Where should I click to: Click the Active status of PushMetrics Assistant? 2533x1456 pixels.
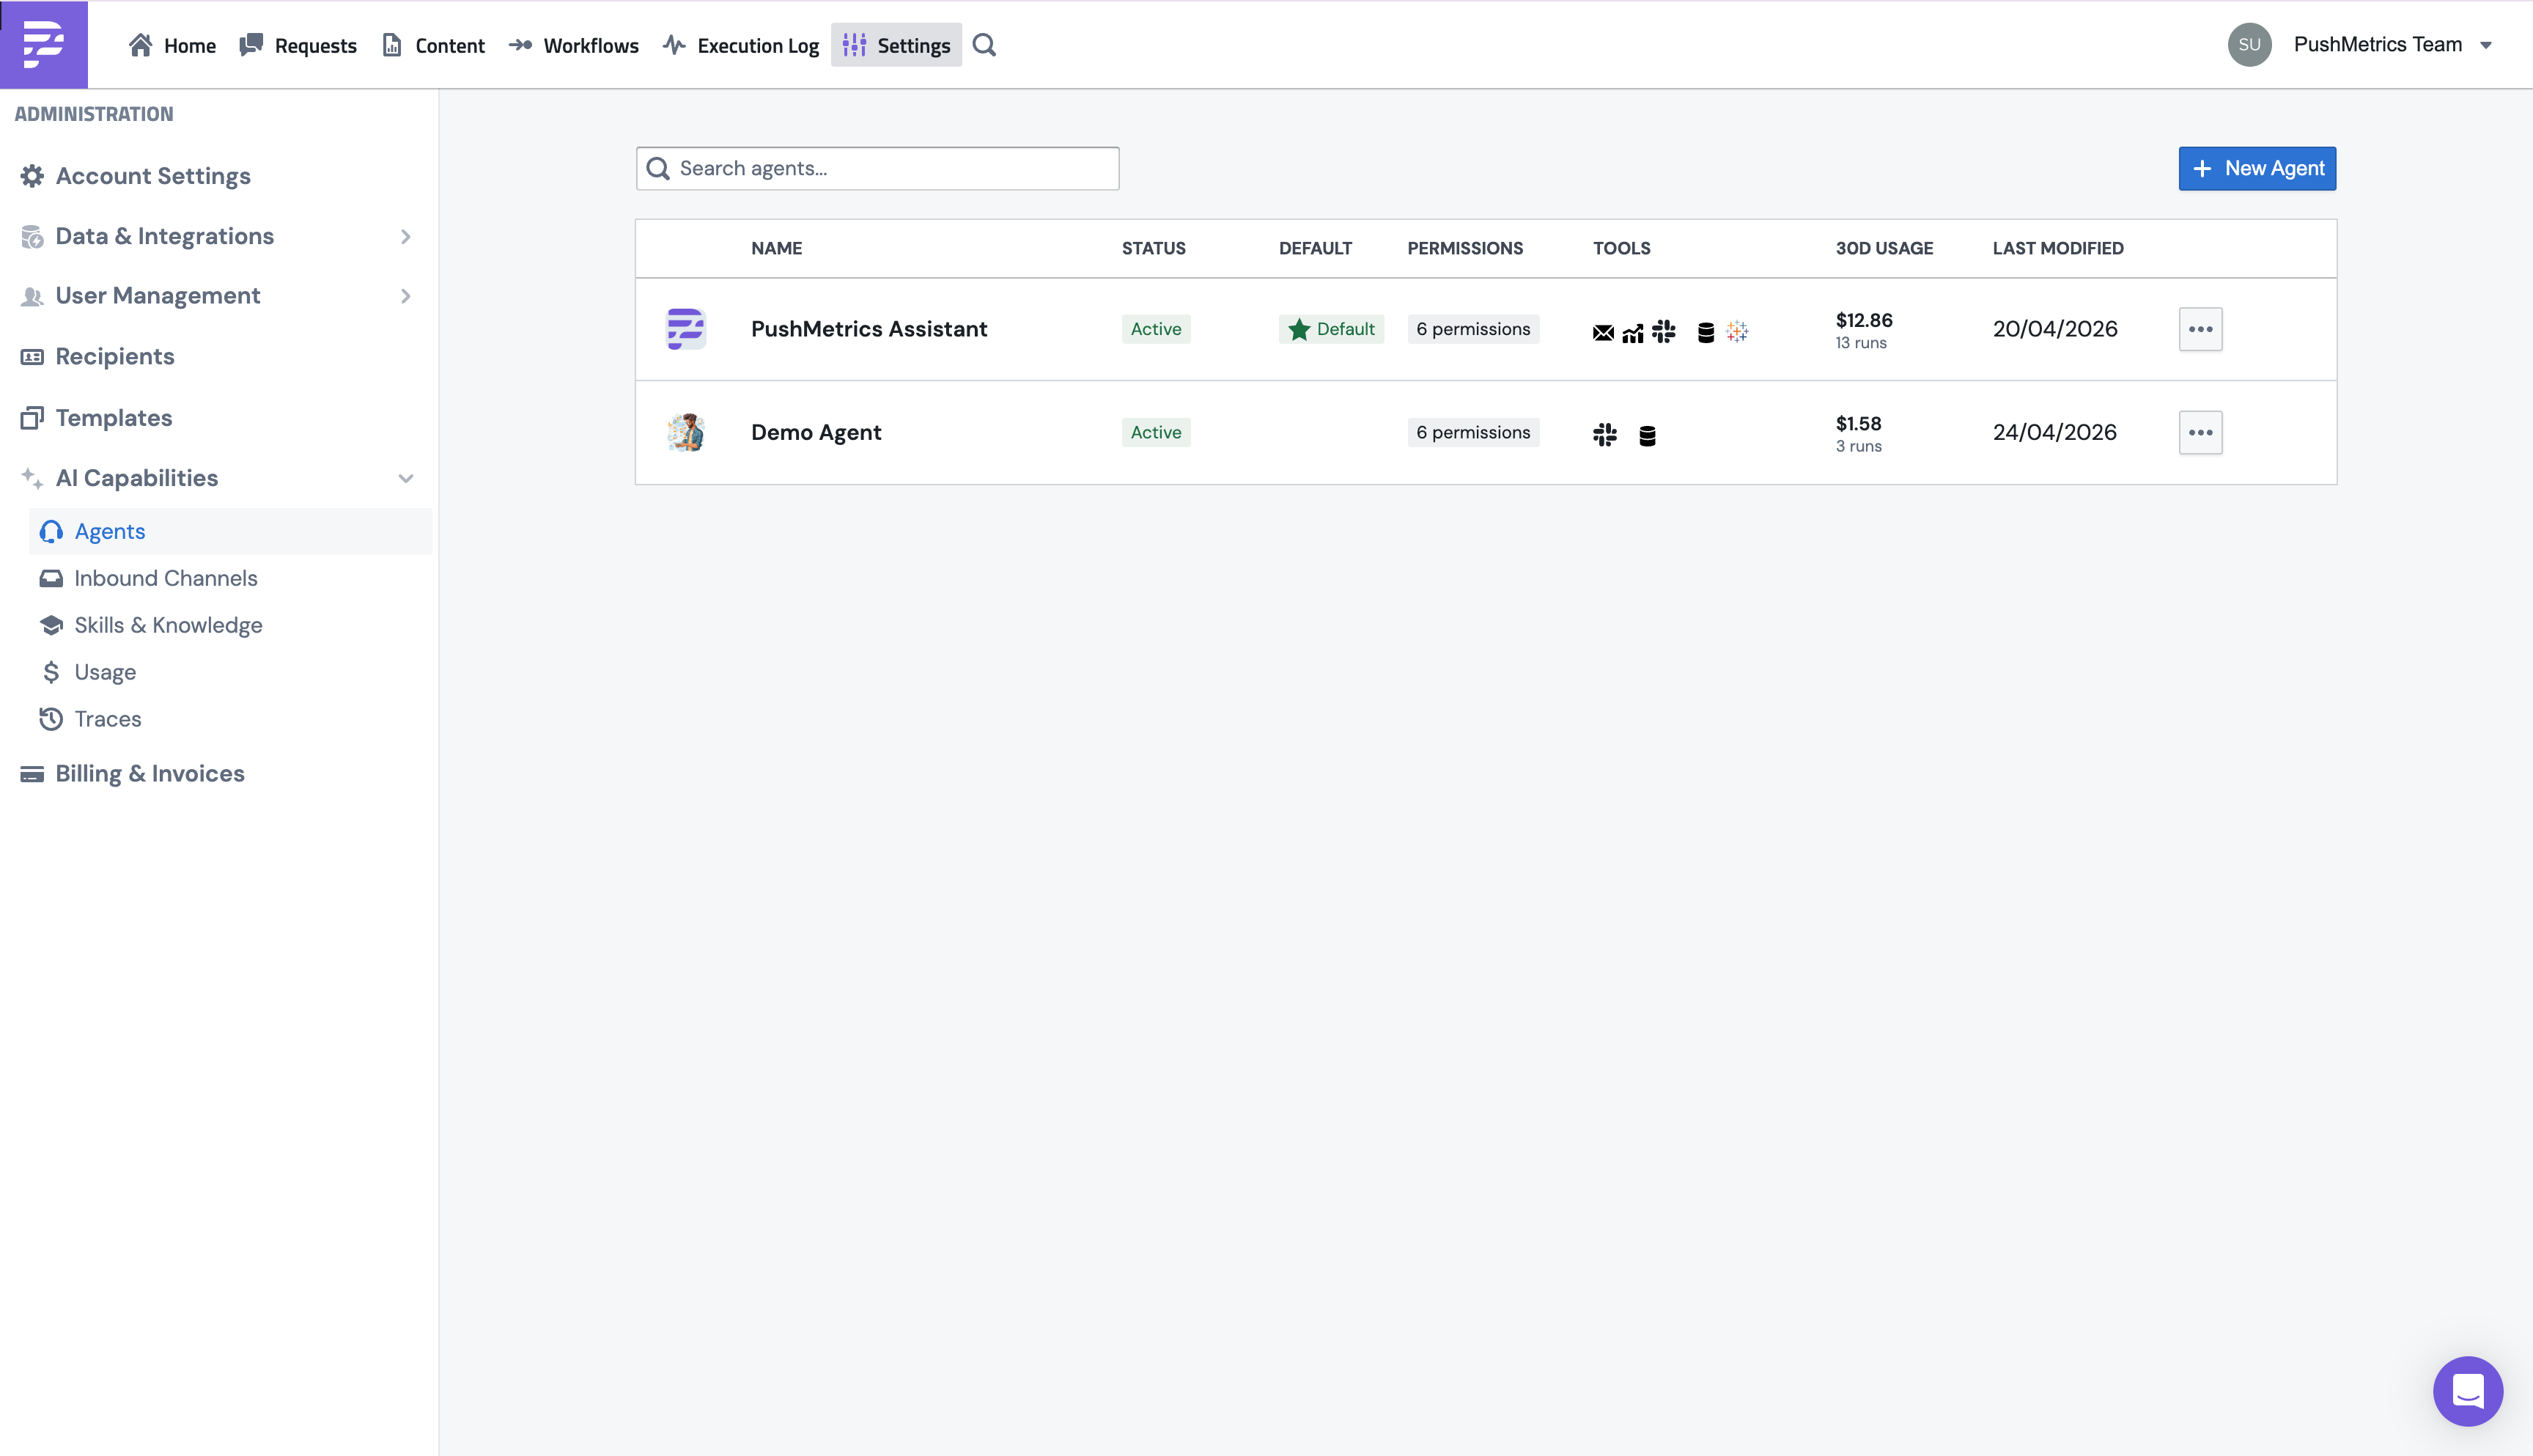click(x=1156, y=329)
